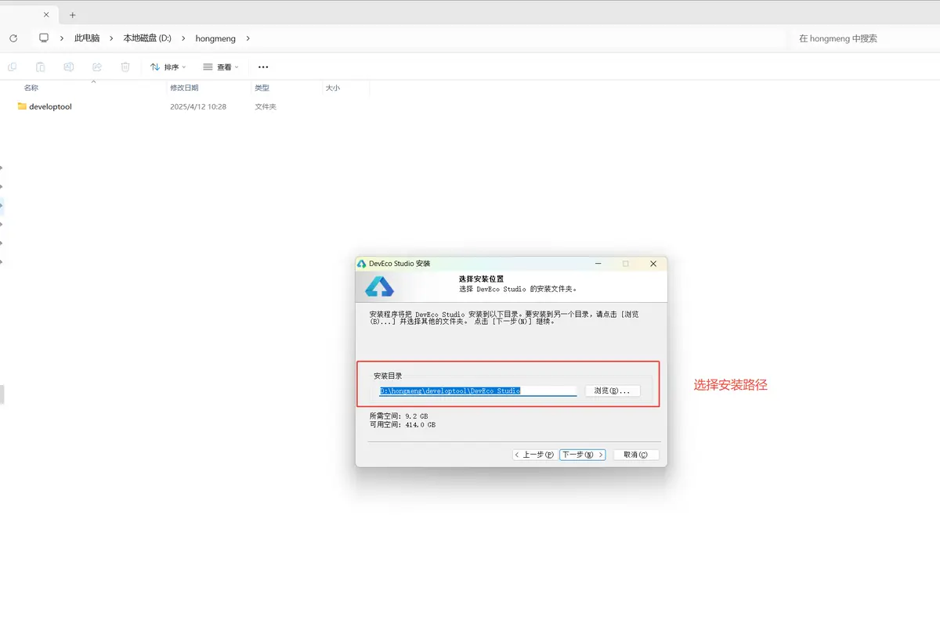This screenshot has height=630, width=940.
Task: Expand chevron after 本地磁盘 (D:) in breadcrumb
Action: 183,38
